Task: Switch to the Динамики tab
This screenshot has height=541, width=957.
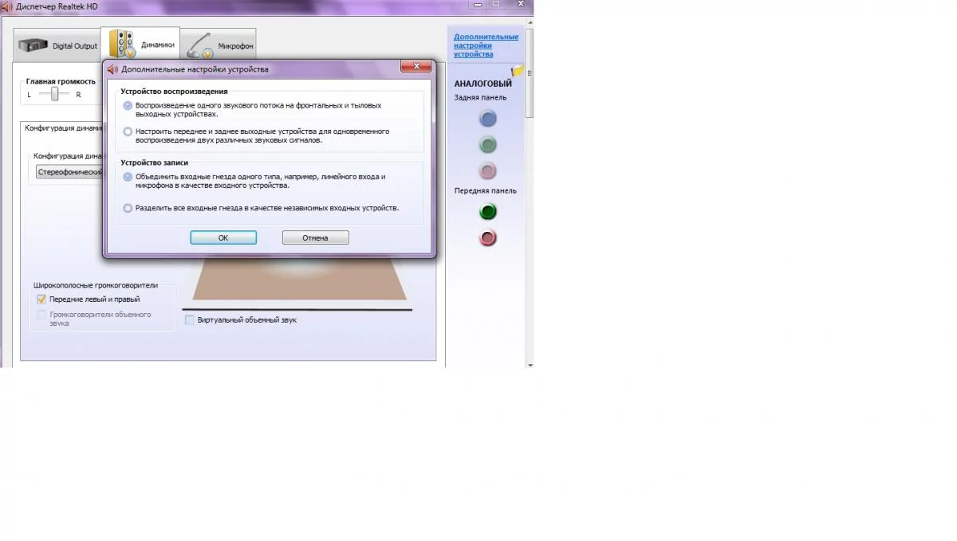Action: point(140,45)
